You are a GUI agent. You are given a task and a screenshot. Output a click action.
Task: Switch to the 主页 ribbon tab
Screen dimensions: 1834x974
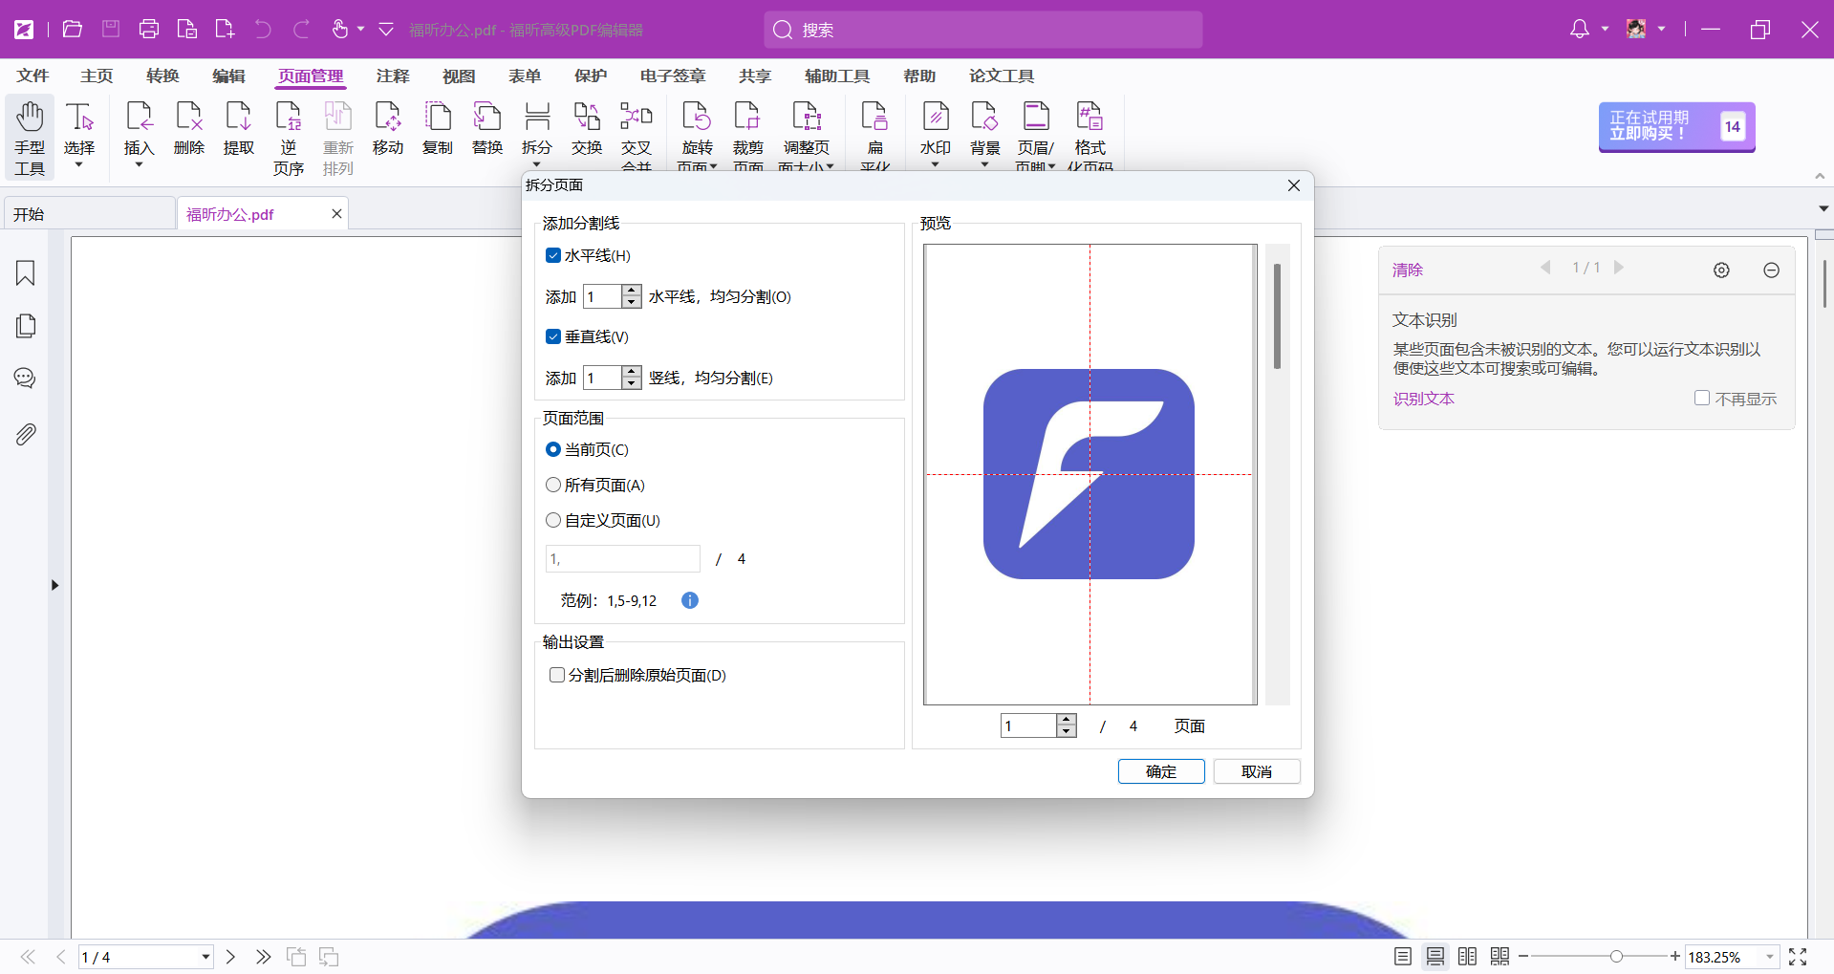tap(97, 76)
